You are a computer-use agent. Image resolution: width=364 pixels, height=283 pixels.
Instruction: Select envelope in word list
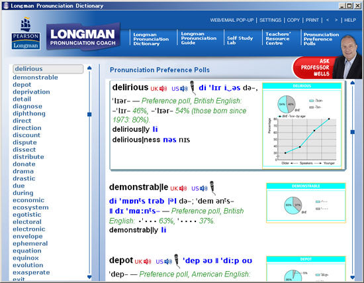pyautogui.click(x=28, y=236)
